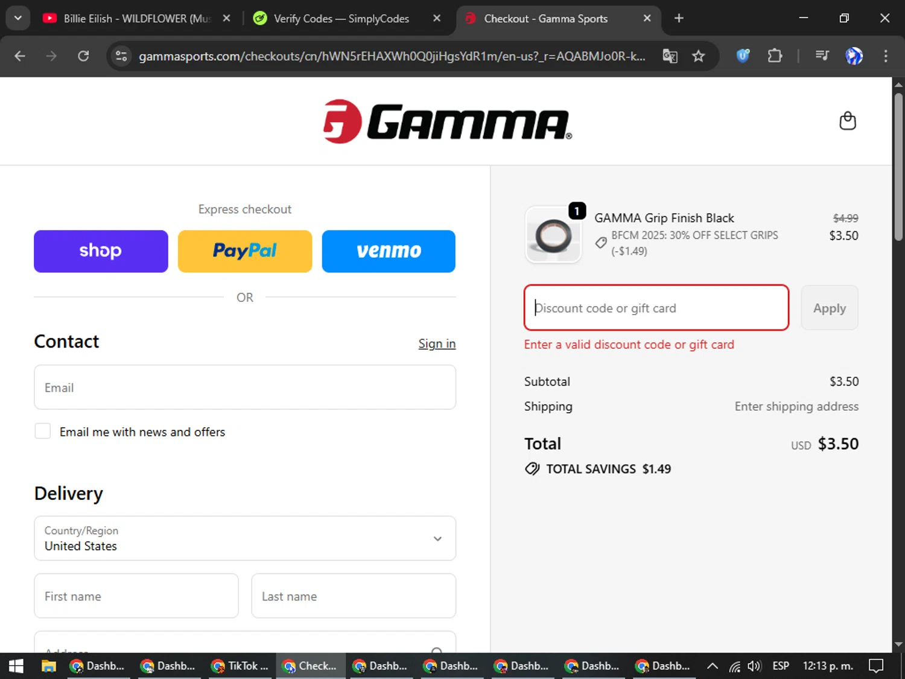Click the address bar URL
905x679 pixels.
point(392,56)
